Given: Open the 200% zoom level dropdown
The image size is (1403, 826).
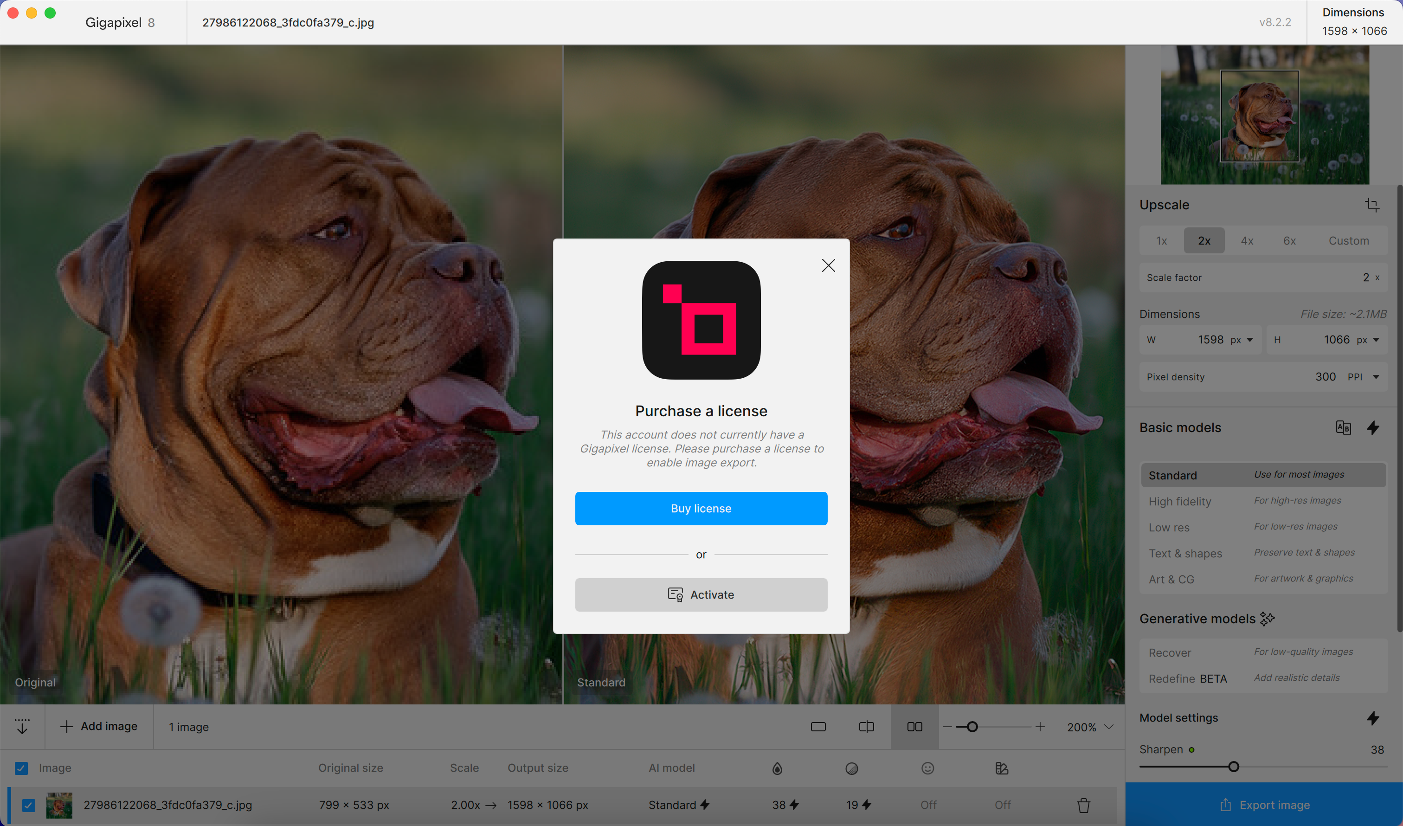Looking at the screenshot, I should click(1108, 727).
